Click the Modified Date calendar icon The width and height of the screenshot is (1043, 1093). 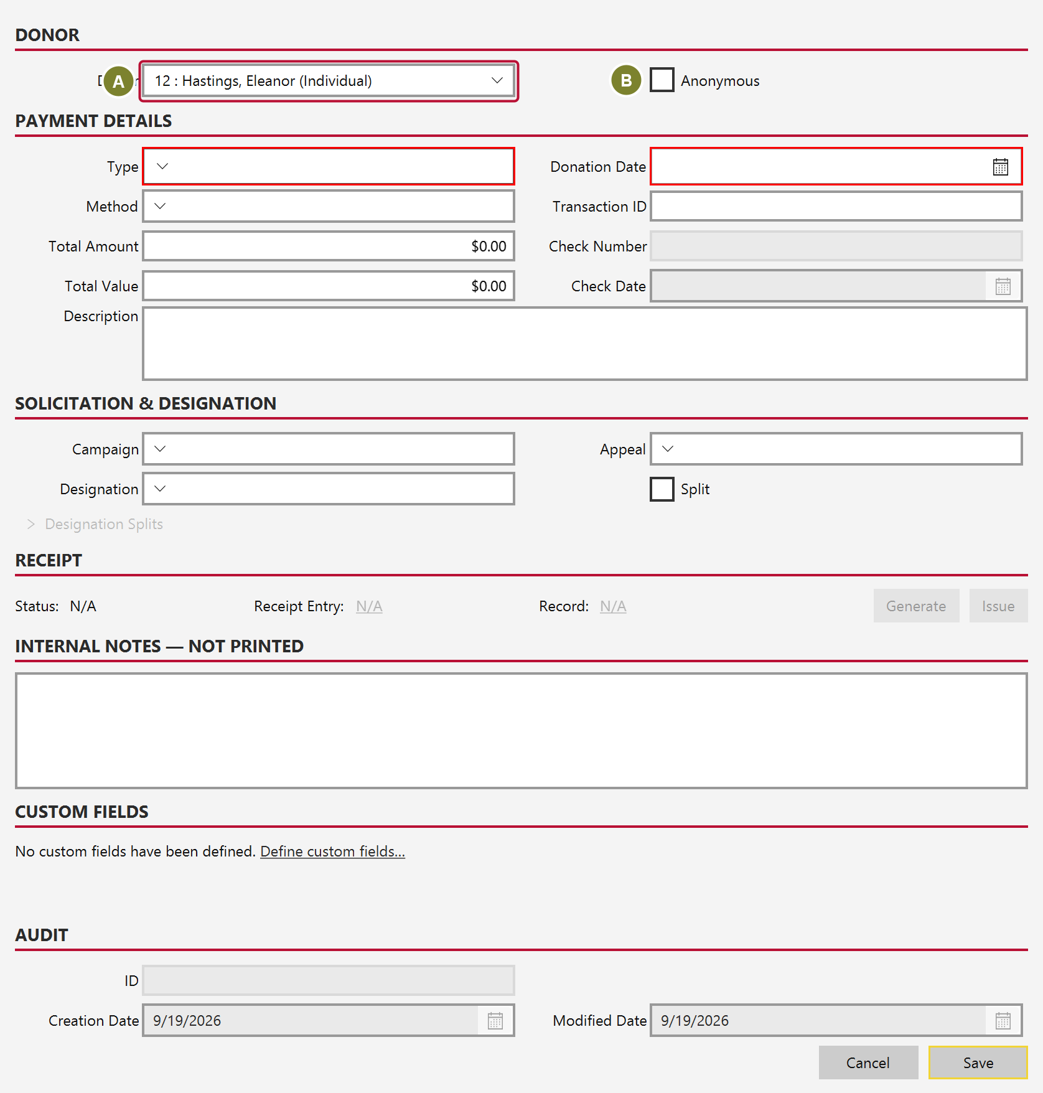(1003, 1021)
